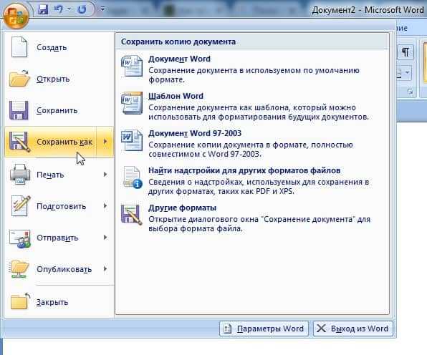Choose Создать from the Office menu
The image size is (427, 355).
tap(59, 47)
